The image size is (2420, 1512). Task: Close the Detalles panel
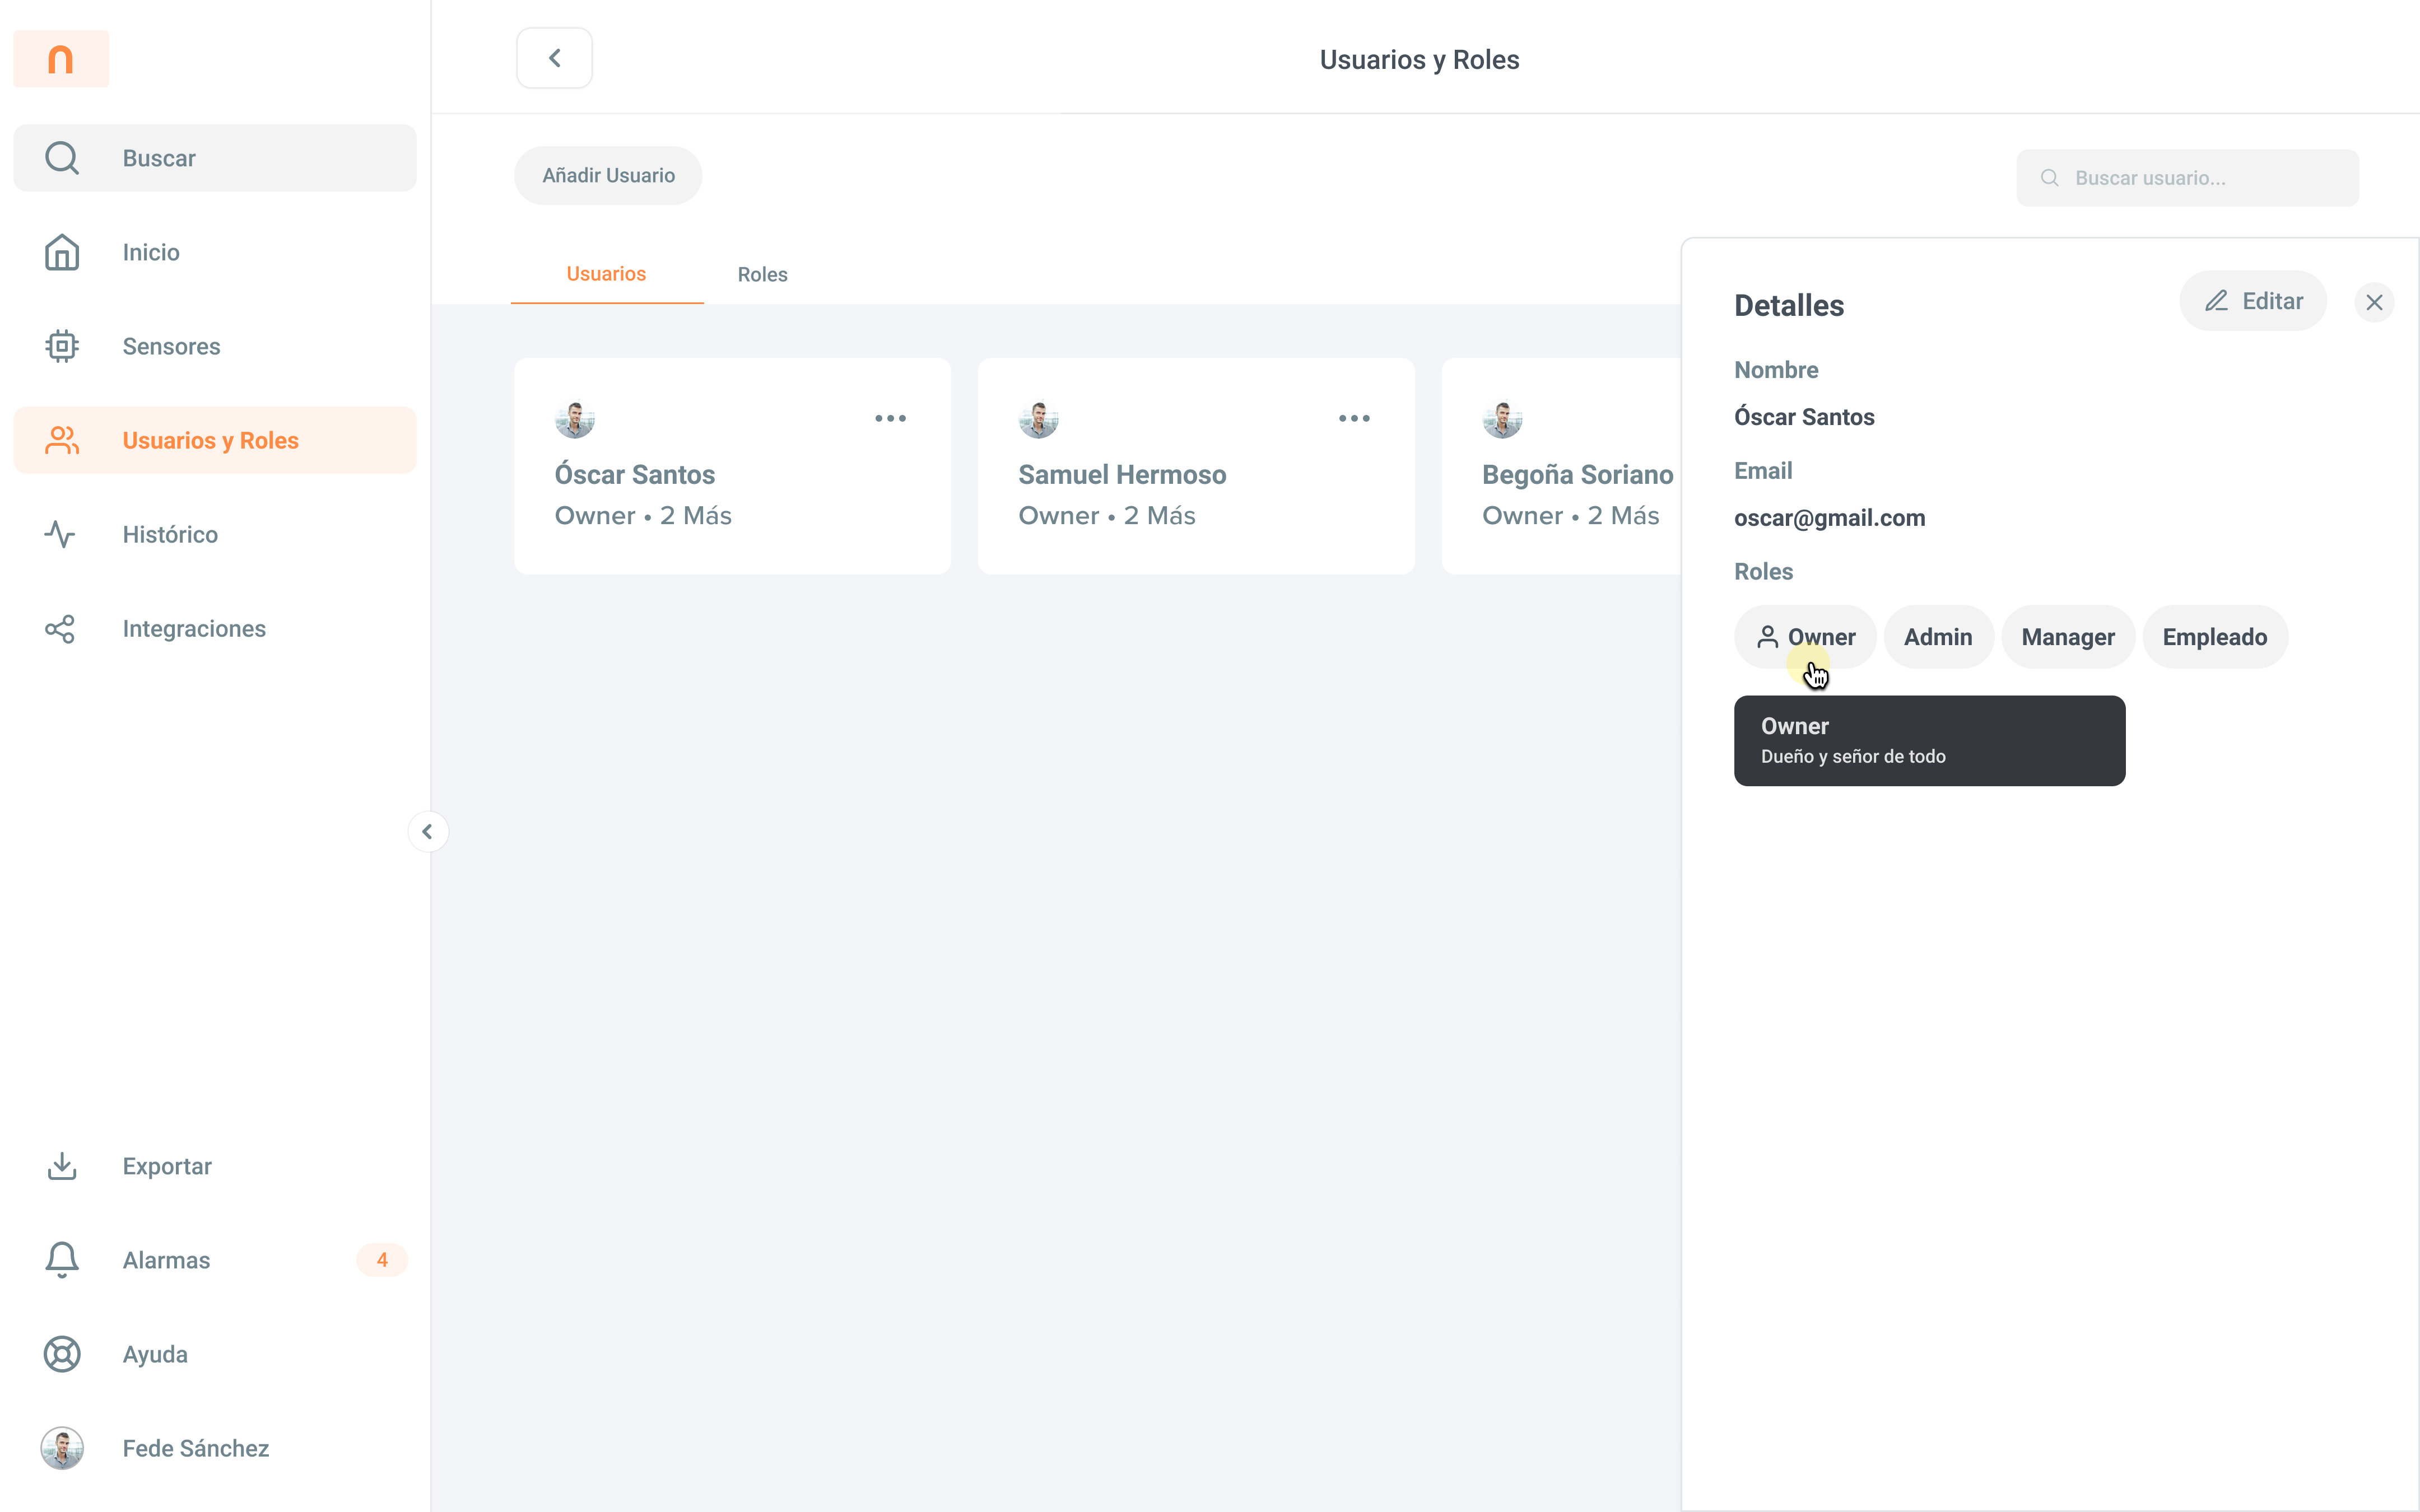pyautogui.click(x=2374, y=302)
